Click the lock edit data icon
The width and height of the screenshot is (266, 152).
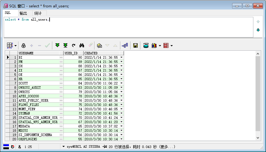(x=24, y=45)
